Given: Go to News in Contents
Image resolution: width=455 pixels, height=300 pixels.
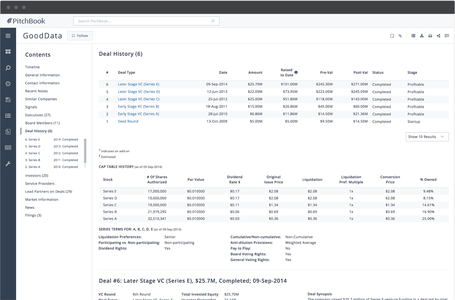Looking at the screenshot, I should [x=30, y=208].
